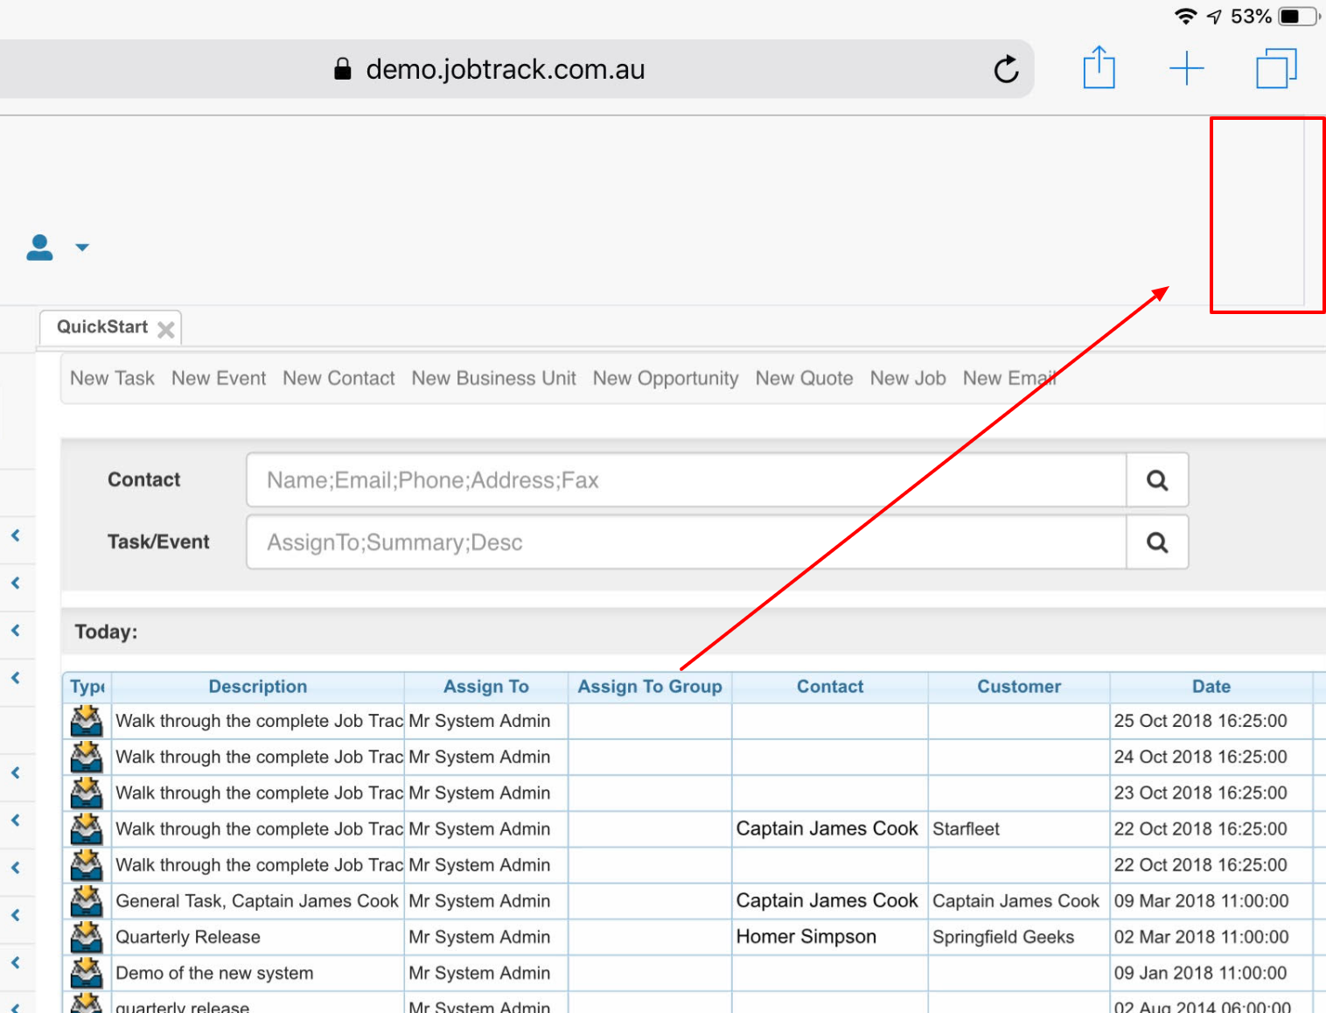Run the Contact search magnifier

[x=1157, y=480]
